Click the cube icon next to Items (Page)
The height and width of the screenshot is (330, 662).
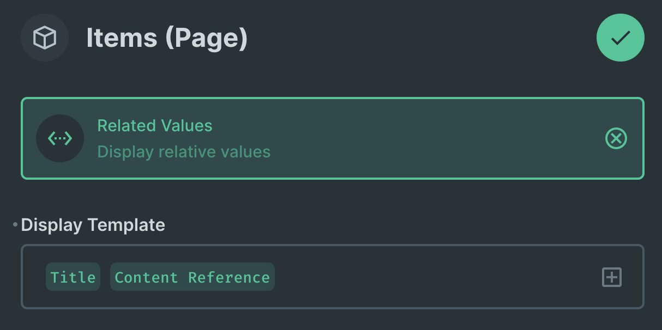coord(45,38)
